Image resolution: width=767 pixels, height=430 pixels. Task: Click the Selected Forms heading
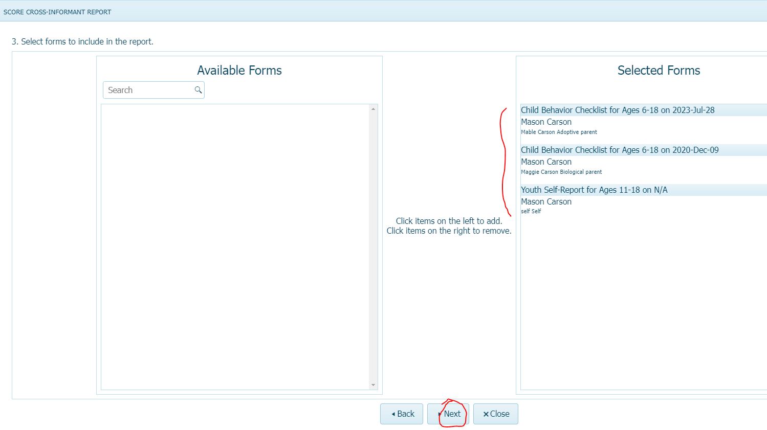click(x=659, y=71)
